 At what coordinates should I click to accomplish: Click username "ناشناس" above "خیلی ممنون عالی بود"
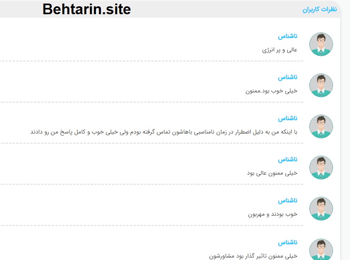coord(288,160)
